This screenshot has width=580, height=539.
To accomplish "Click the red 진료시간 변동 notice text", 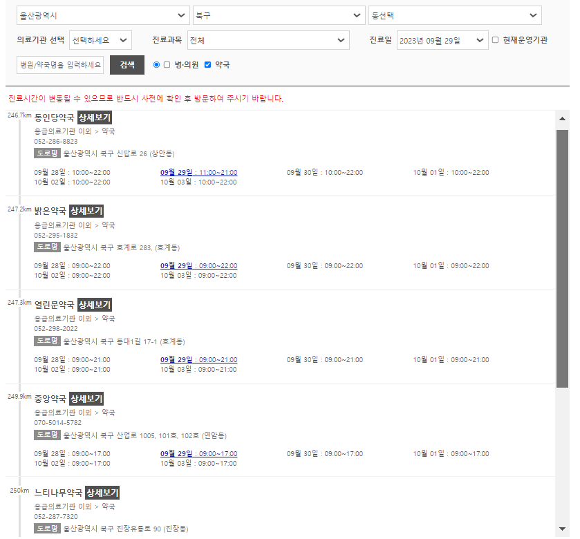I will coord(146,99).
